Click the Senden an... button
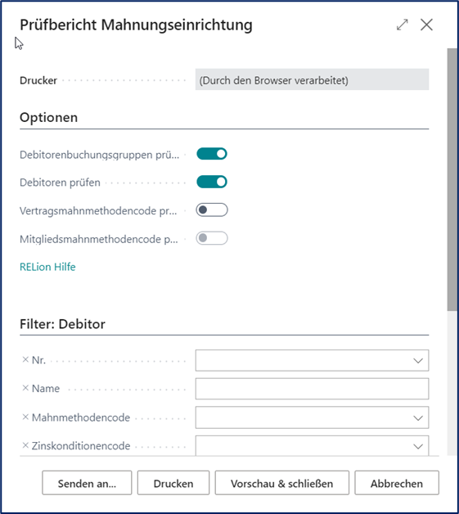 point(87,483)
